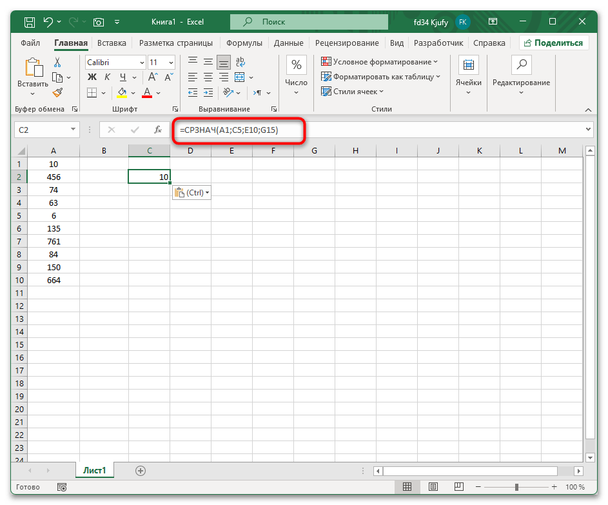This screenshot has width=608, height=505.
Task: Expand the formula bar chevron
Action: coord(589,129)
